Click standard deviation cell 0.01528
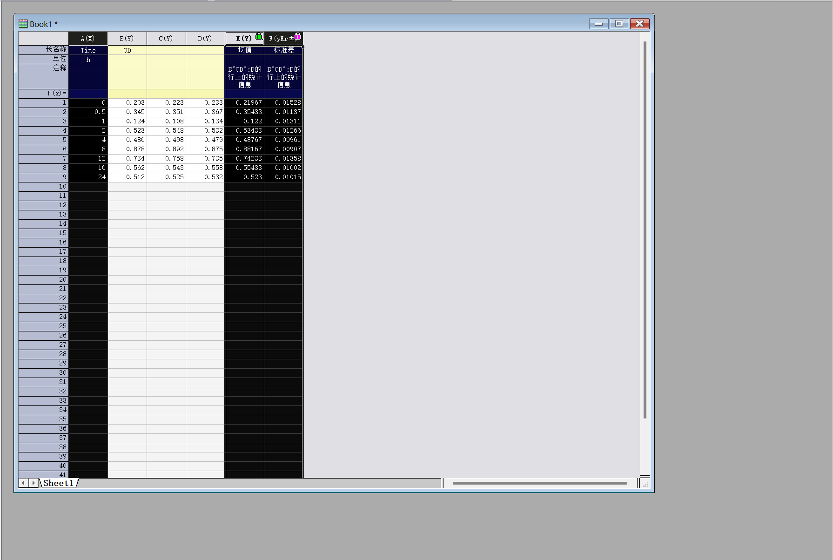The height and width of the screenshot is (560, 833). tap(283, 103)
